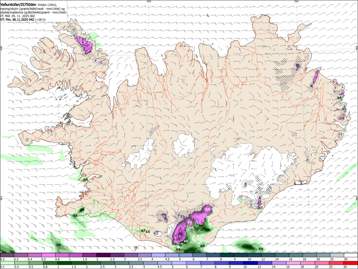Select the white 30 snow scale swatch
Image resolution: width=358 pixels, height=269 pixels.
tap(350, 255)
